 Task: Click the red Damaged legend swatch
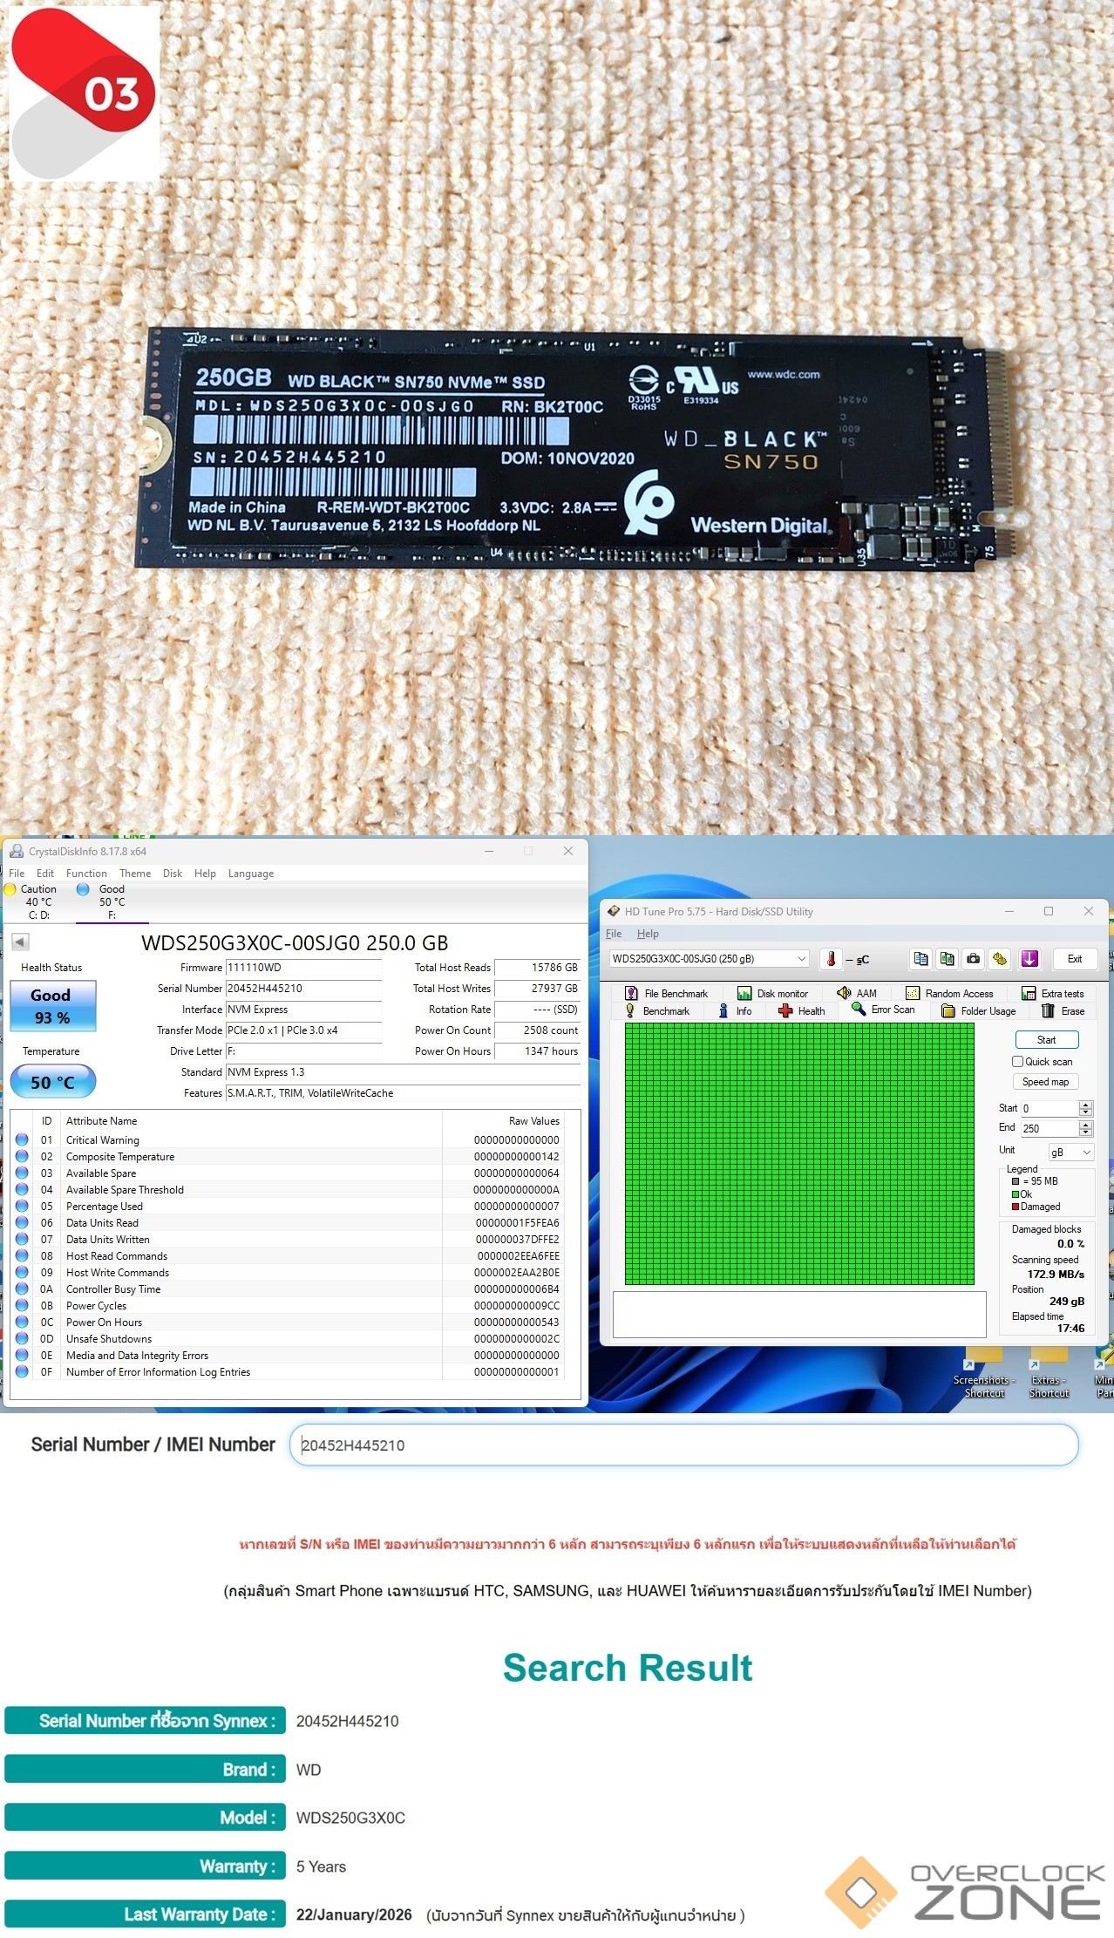pyautogui.click(x=1016, y=1207)
